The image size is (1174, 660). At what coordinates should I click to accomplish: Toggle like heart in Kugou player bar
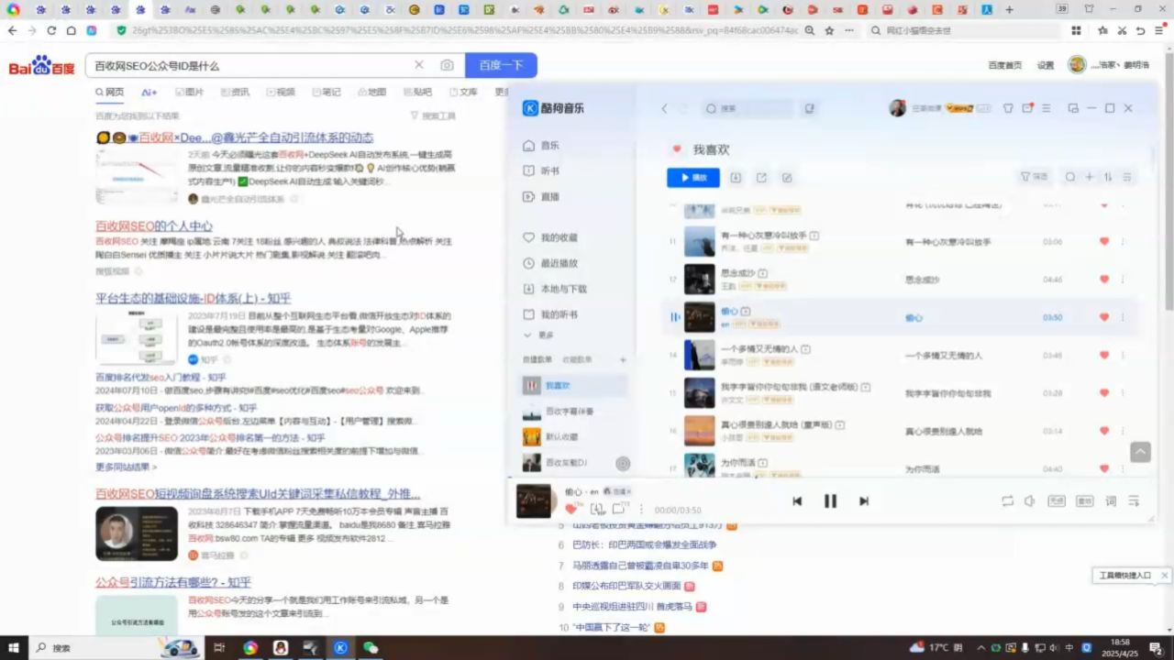(571, 509)
